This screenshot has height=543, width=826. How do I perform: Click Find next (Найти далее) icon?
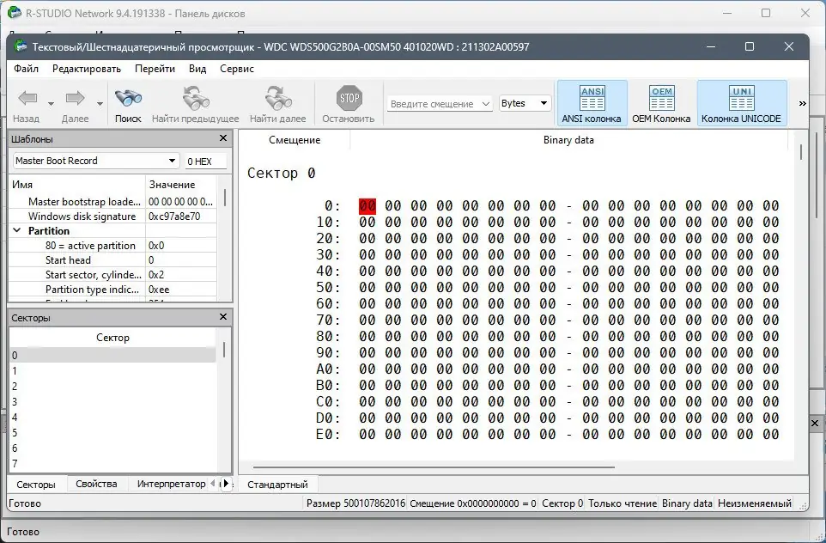[x=277, y=98]
